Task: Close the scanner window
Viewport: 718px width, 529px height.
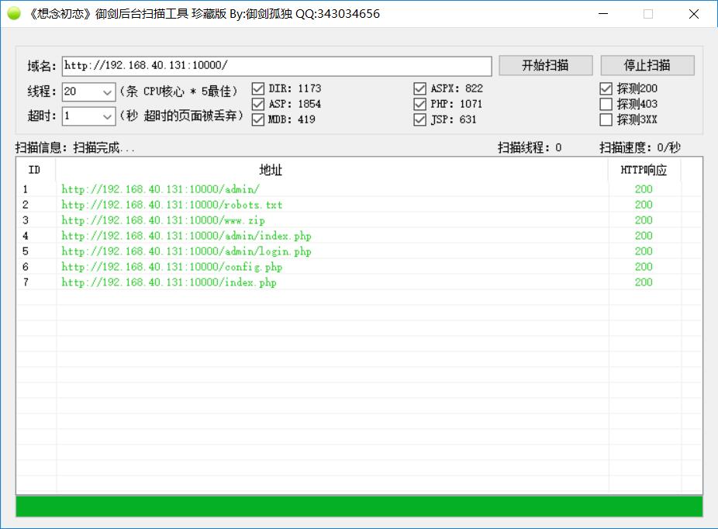Action: tap(694, 14)
